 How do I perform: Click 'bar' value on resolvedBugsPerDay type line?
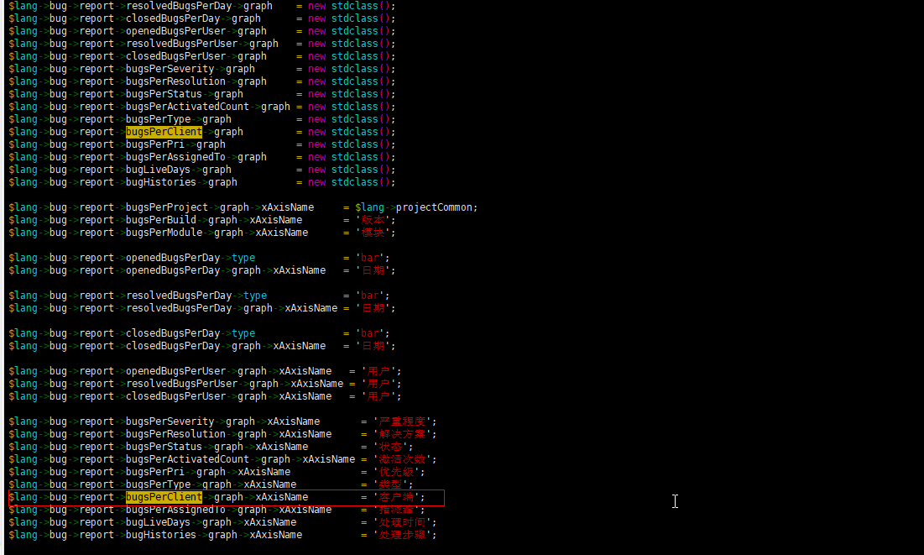tap(370, 296)
